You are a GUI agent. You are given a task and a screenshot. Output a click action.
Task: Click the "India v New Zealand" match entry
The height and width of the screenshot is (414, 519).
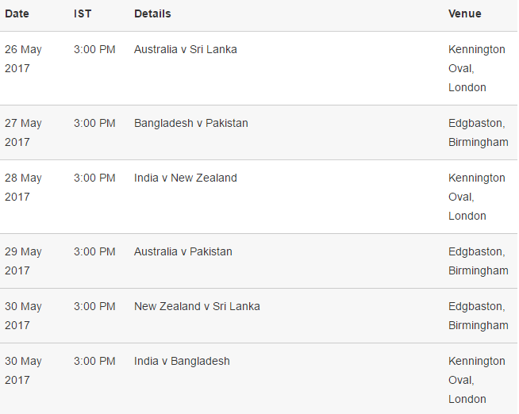(185, 178)
